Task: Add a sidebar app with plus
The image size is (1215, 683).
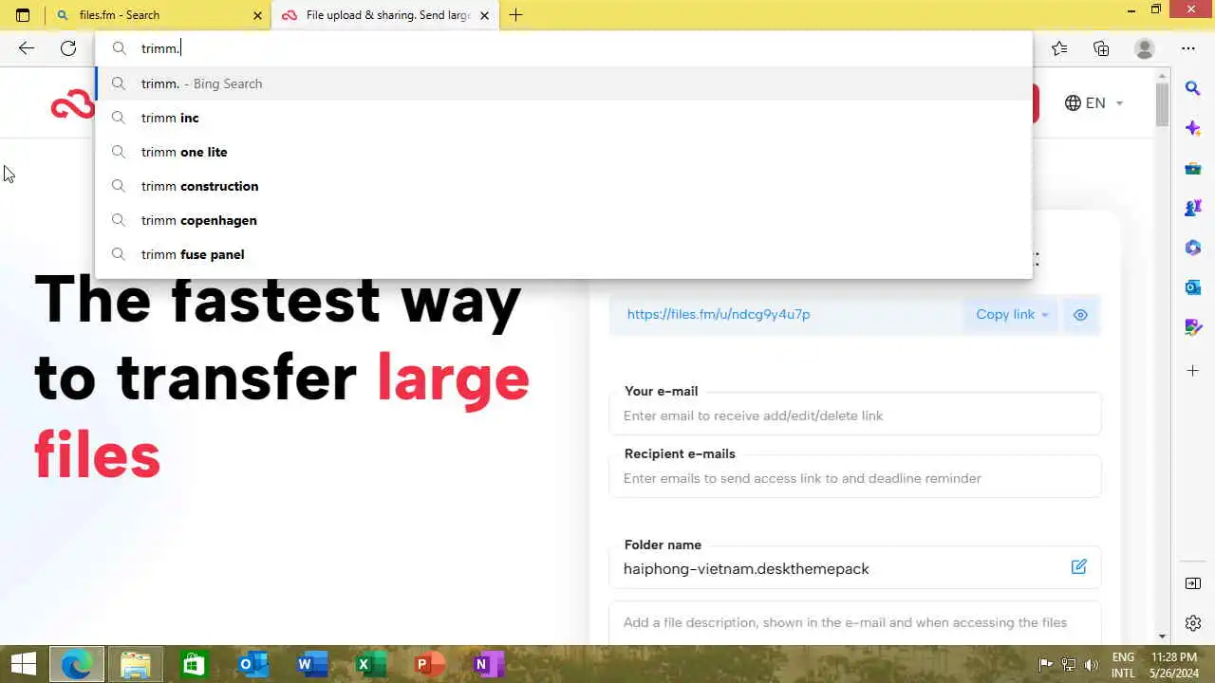Action: 1193,370
